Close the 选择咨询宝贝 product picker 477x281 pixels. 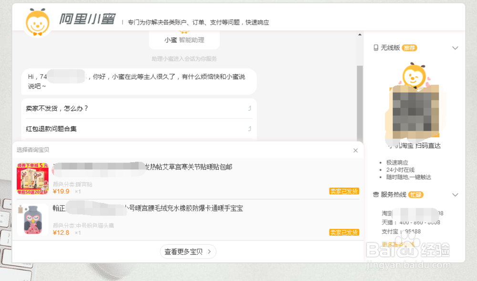tap(355, 150)
